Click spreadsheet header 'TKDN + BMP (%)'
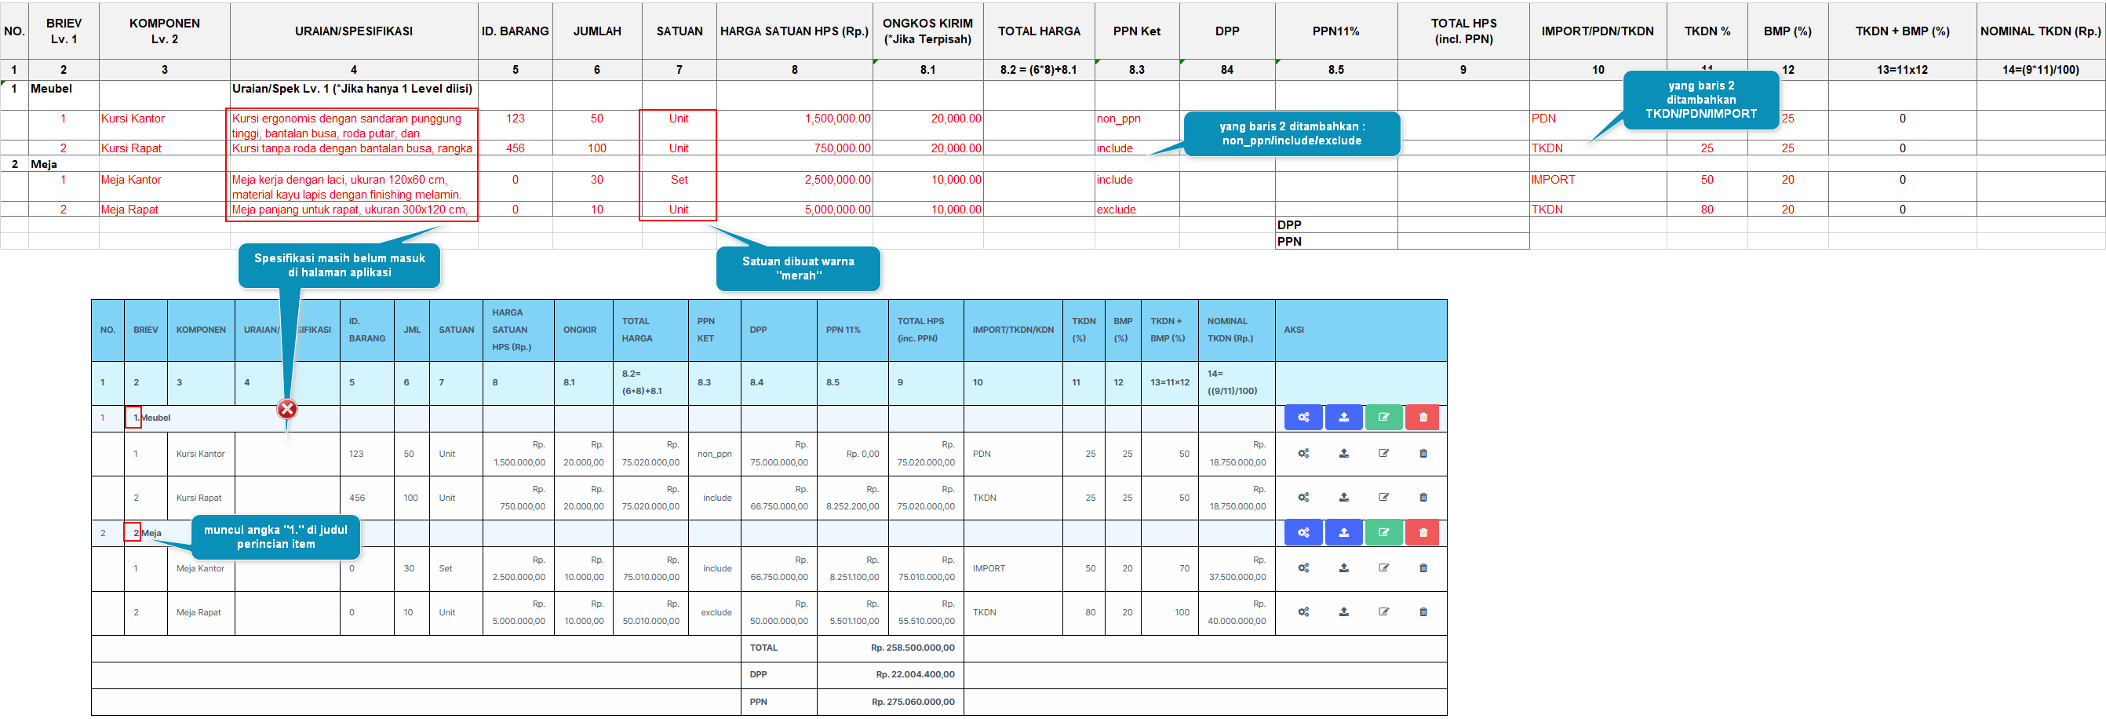 pos(1902,31)
